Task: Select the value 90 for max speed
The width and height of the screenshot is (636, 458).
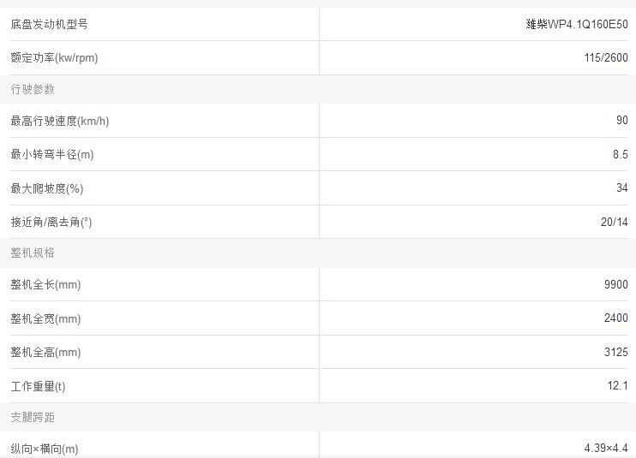Action: pos(621,121)
